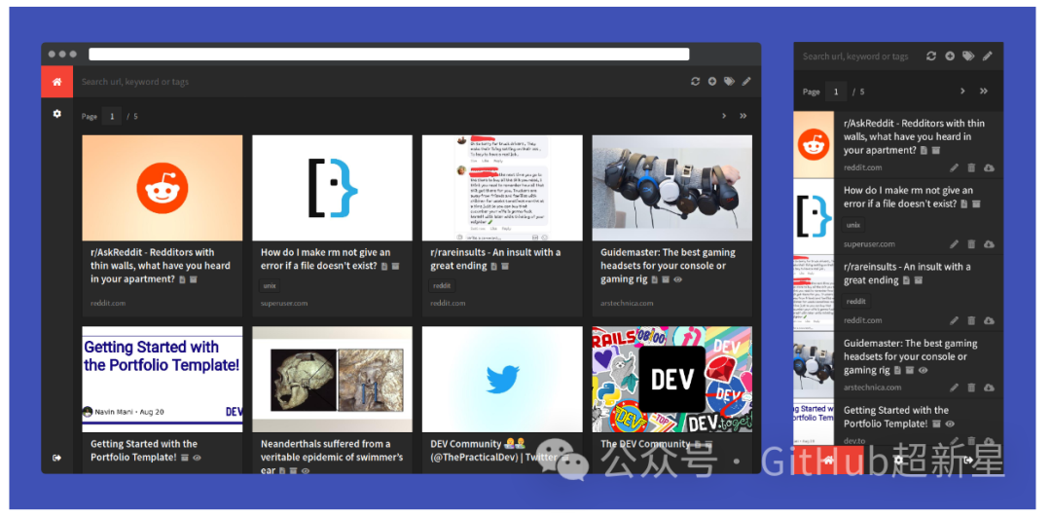Jump to last page in desktop view
The image size is (1051, 517).
tap(743, 116)
